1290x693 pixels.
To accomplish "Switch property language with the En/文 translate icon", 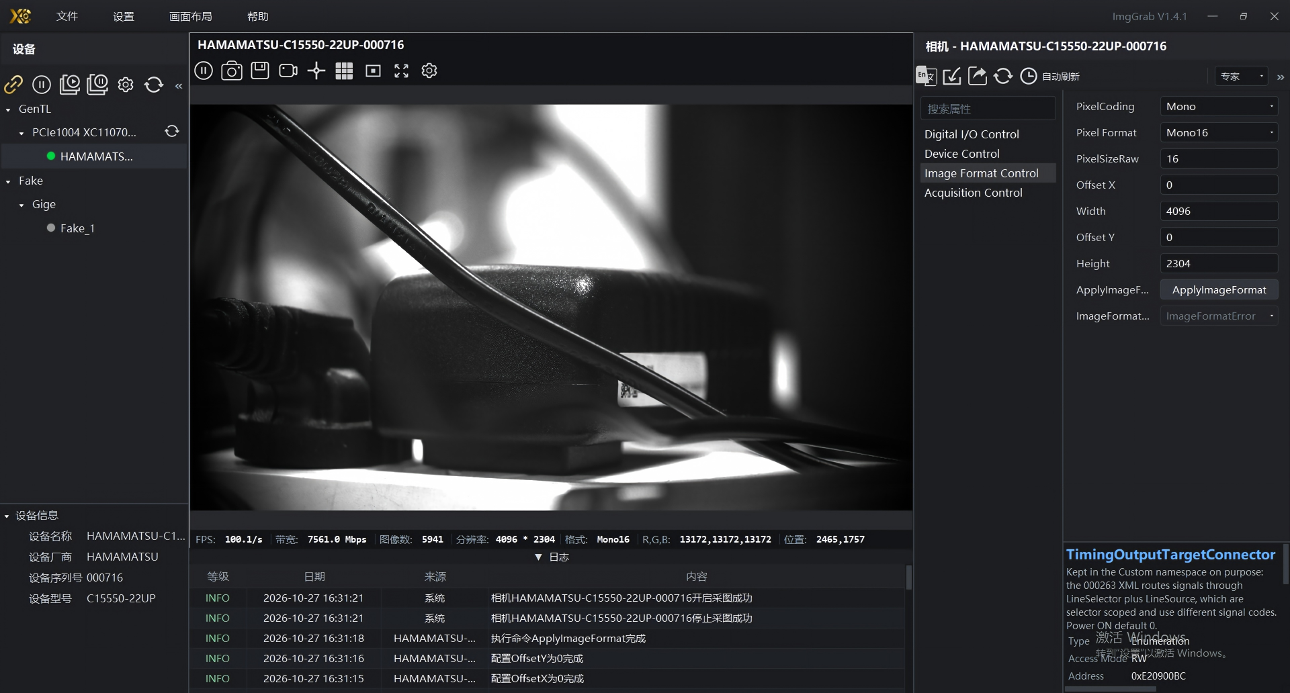I will 927,76.
